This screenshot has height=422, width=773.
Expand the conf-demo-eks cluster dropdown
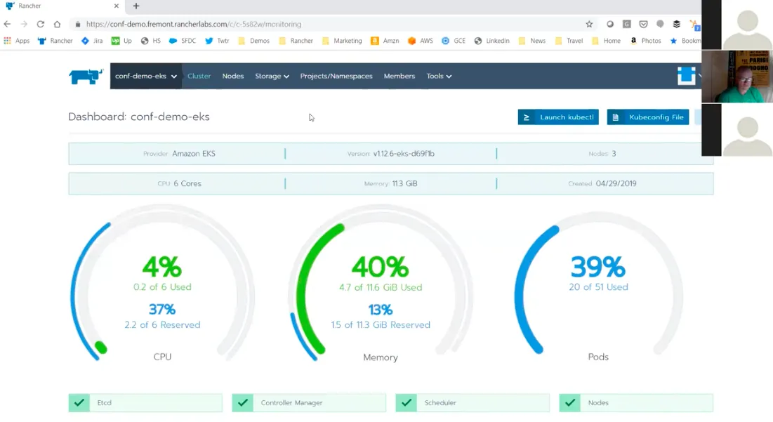146,76
